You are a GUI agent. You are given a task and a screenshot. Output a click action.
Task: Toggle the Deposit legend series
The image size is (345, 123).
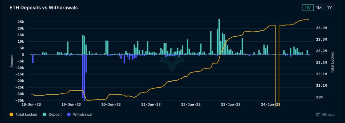(52, 115)
